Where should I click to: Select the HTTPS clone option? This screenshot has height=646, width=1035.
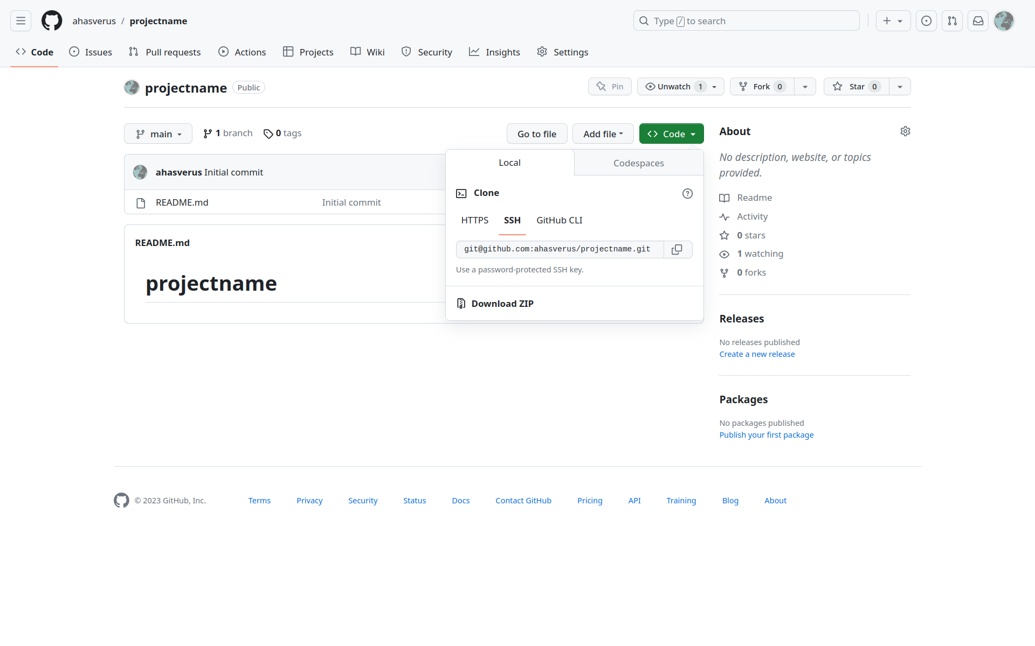474,220
